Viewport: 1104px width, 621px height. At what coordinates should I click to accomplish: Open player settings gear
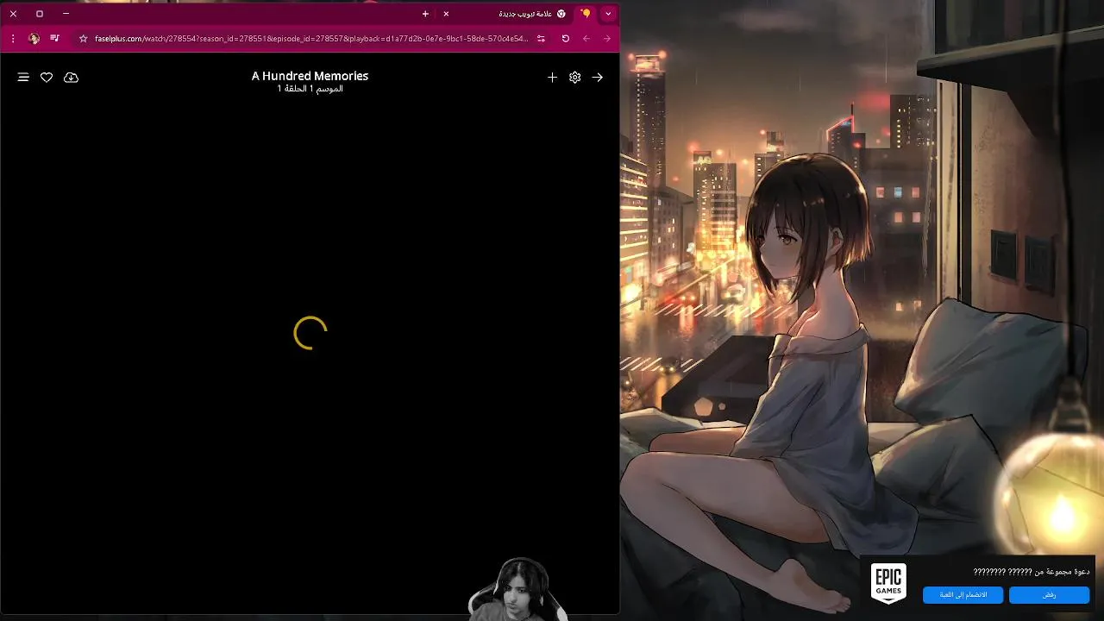pos(575,78)
